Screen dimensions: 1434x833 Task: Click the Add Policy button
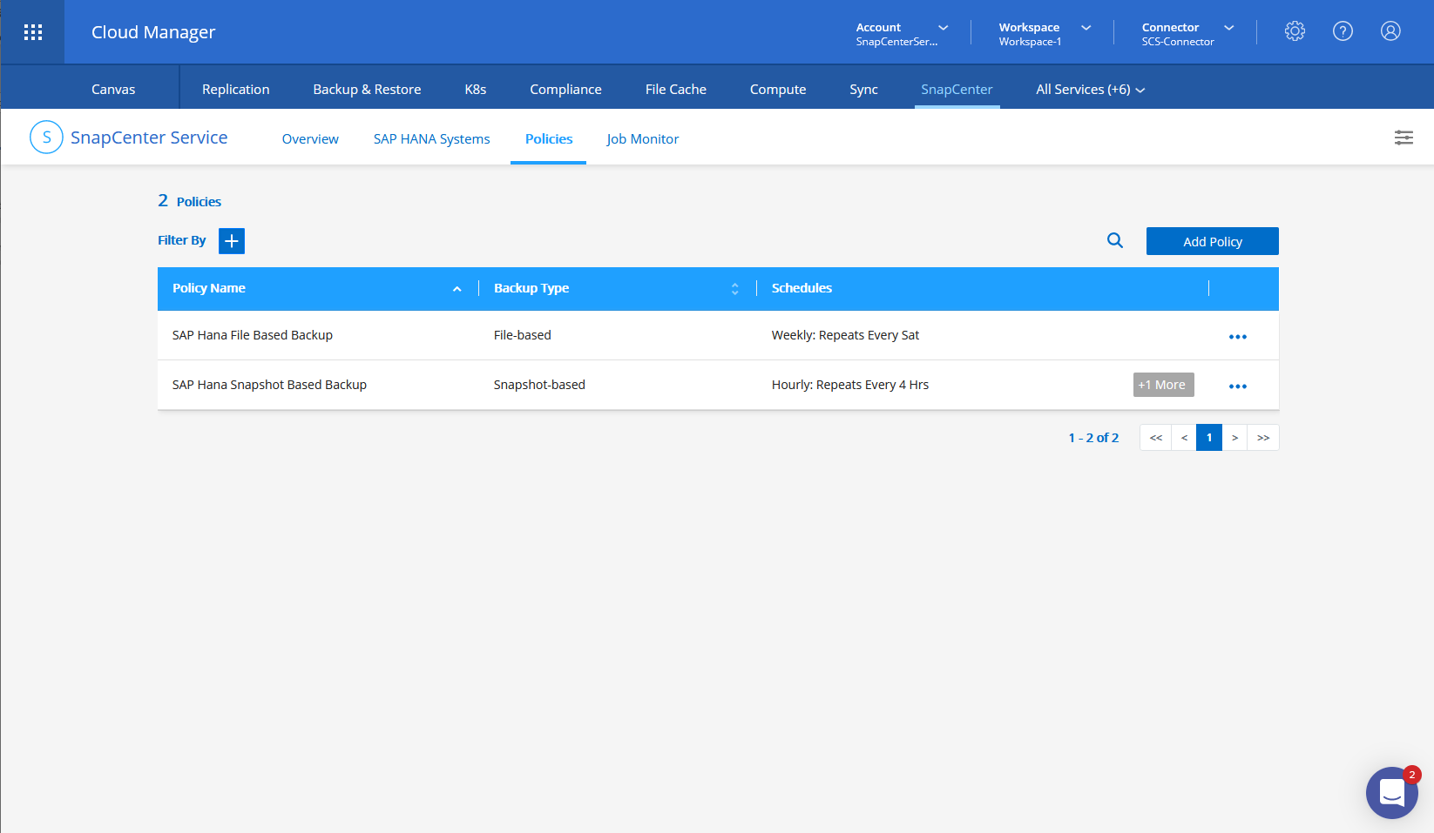pyautogui.click(x=1212, y=241)
